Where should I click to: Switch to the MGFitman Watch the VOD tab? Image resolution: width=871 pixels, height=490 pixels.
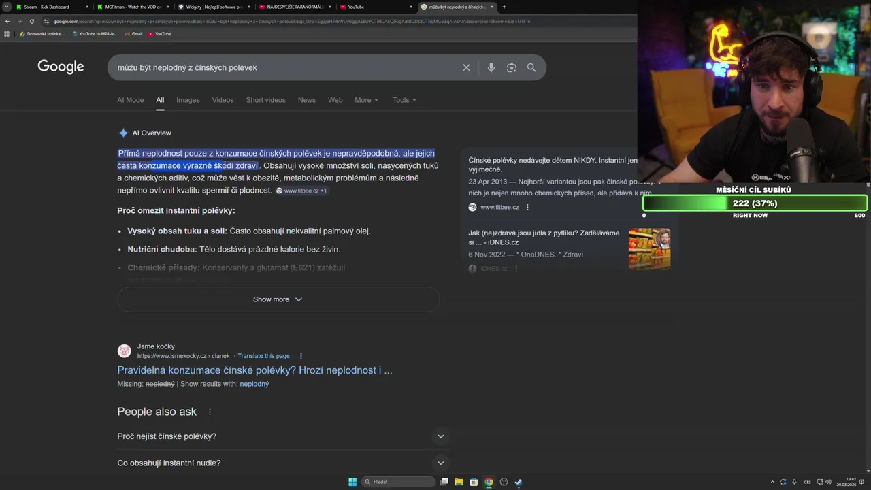pos(133,7)
